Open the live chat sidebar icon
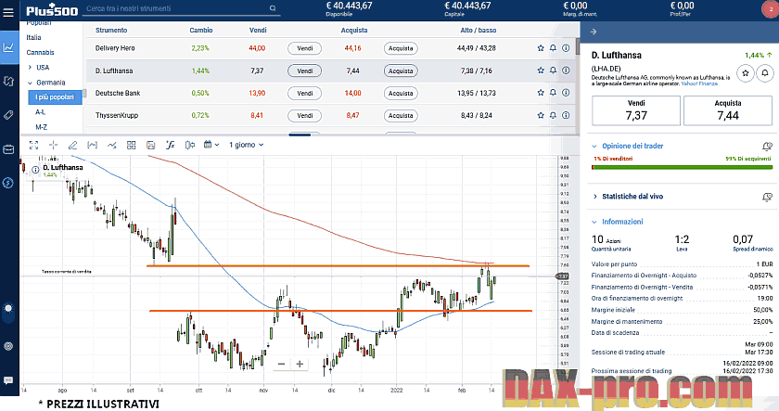 tap(8, 380)
